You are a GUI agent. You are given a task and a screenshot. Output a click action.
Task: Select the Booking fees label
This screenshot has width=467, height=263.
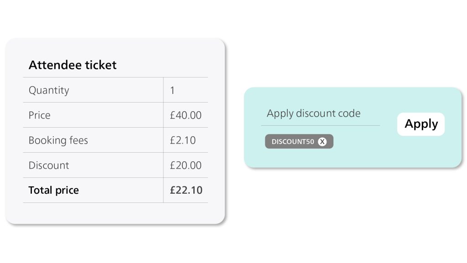pyautogui.click(x=58, y=140)
